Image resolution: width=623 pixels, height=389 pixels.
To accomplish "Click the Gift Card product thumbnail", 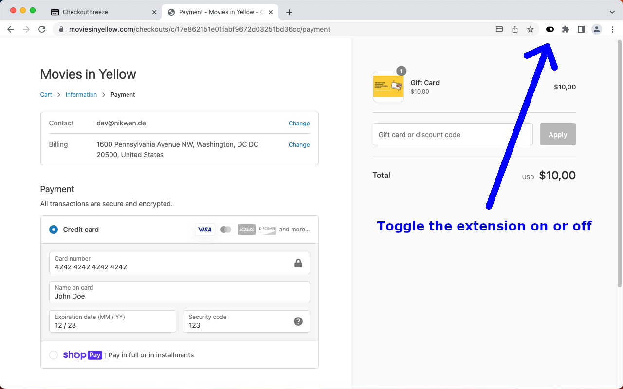I will 388,87.
